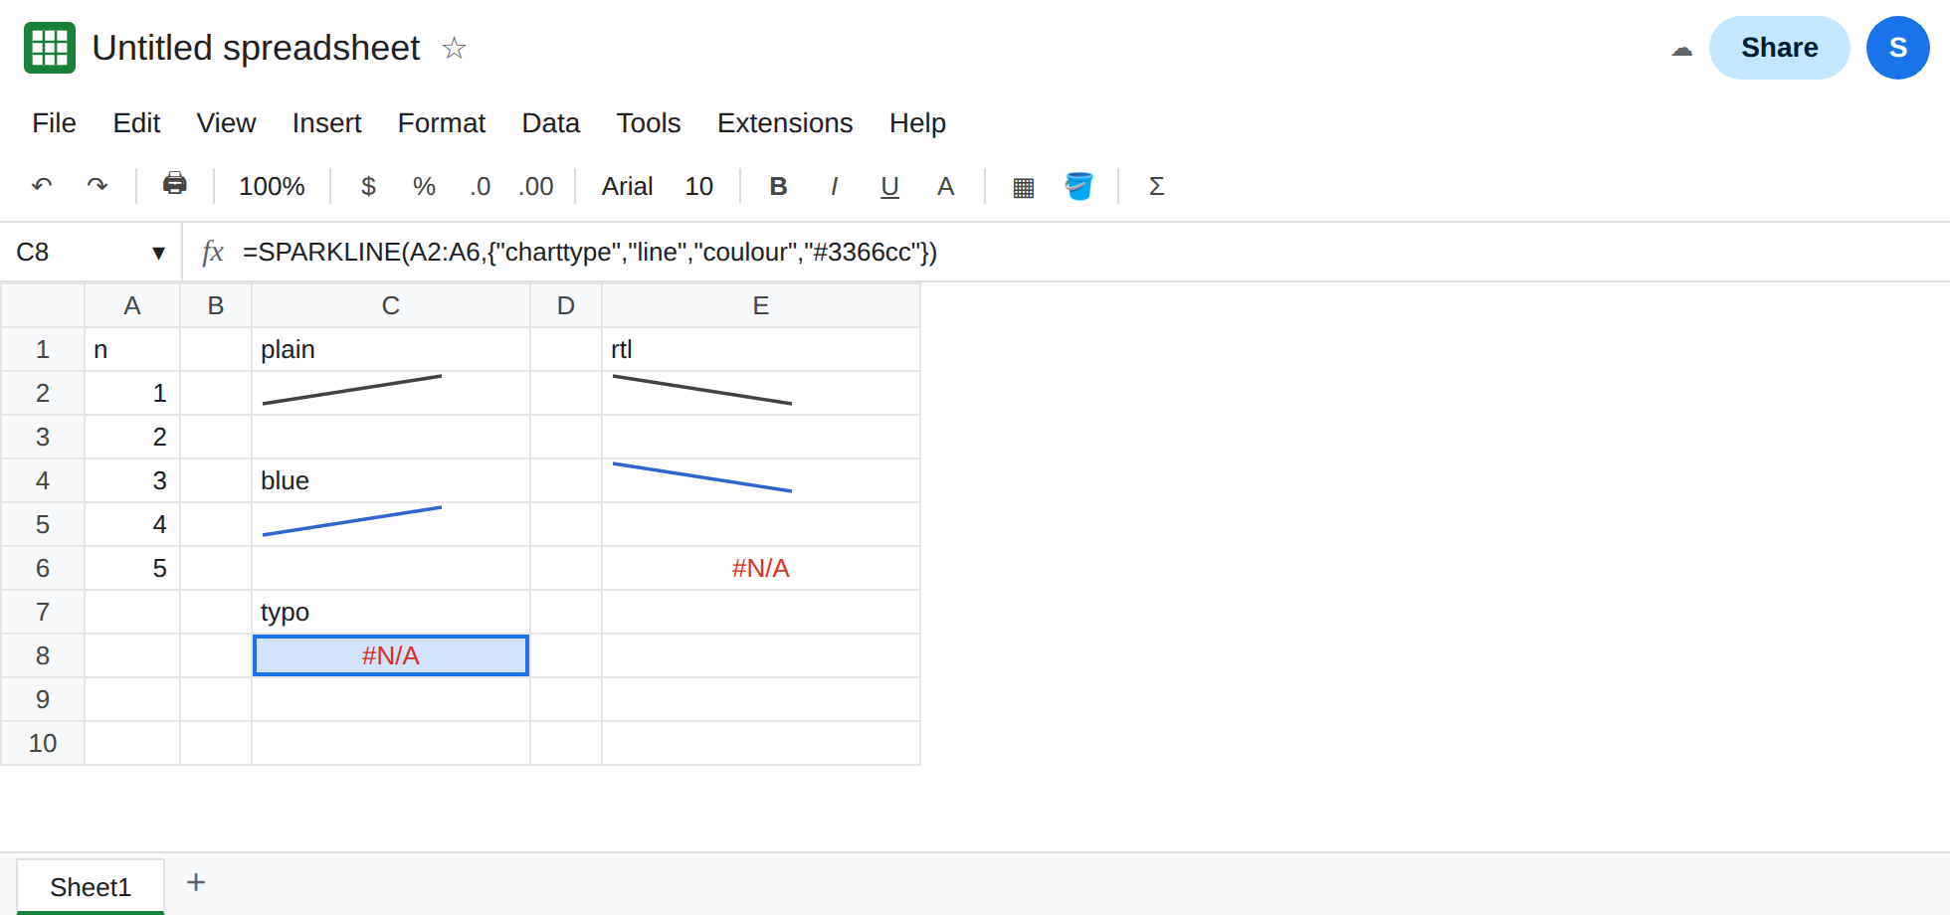Select row 8 header
This screenshot has height=915, width=1950.
pos(43,655)
